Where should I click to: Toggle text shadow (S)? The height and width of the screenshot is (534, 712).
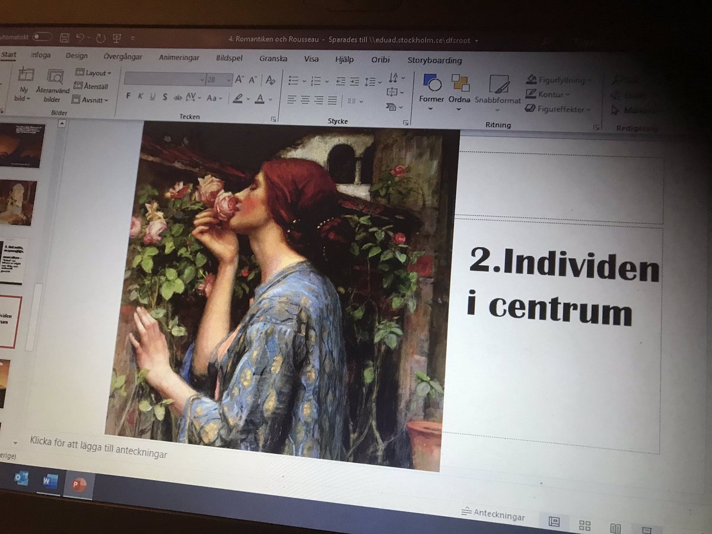[x=165, y=97]
